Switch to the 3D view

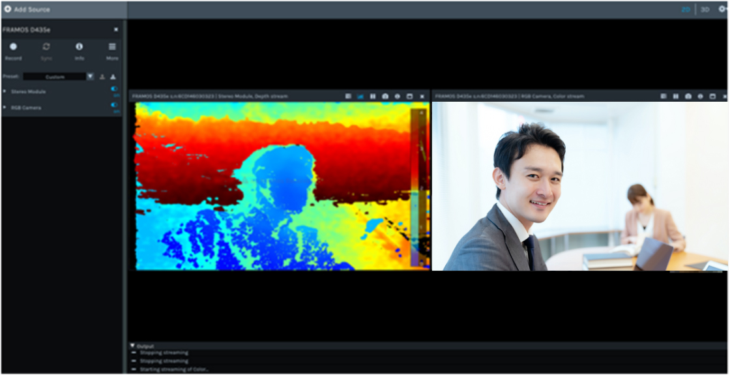tap(705, 10)
